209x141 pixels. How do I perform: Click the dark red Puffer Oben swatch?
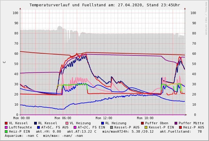143,123
